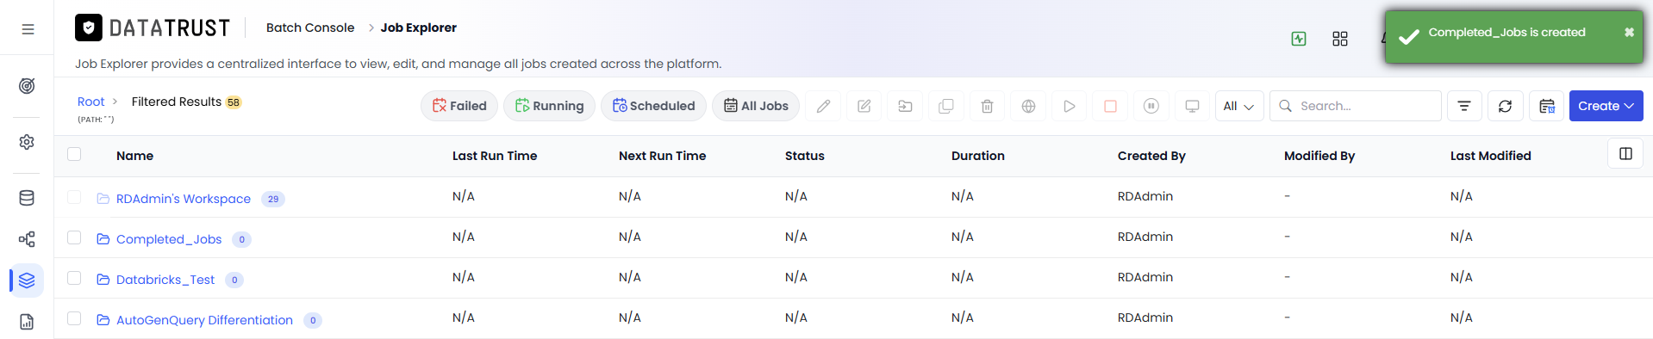This screenshot has height=339, width=1653.
Task: Click the play run job icon
Action: 1070,106
